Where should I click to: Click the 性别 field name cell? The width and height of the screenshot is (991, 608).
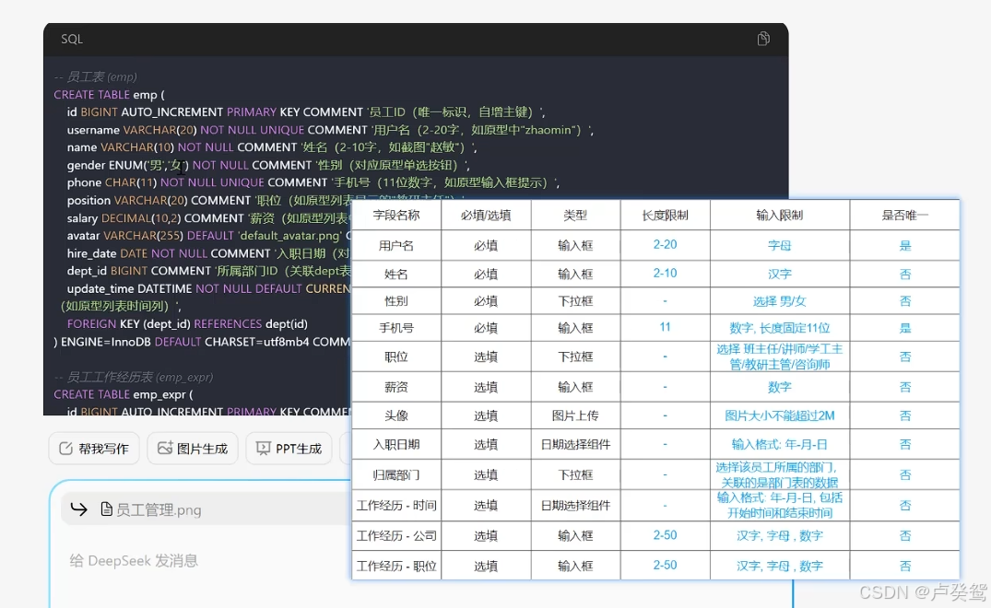(396, 301)
